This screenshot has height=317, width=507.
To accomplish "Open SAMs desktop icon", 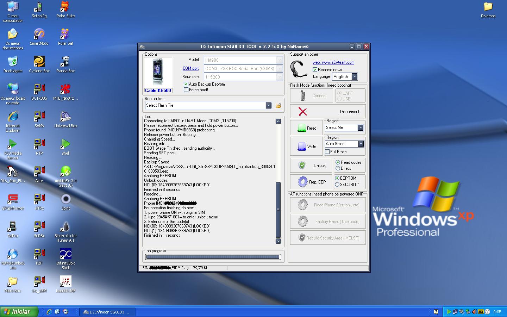I will (x=39, y=119).
